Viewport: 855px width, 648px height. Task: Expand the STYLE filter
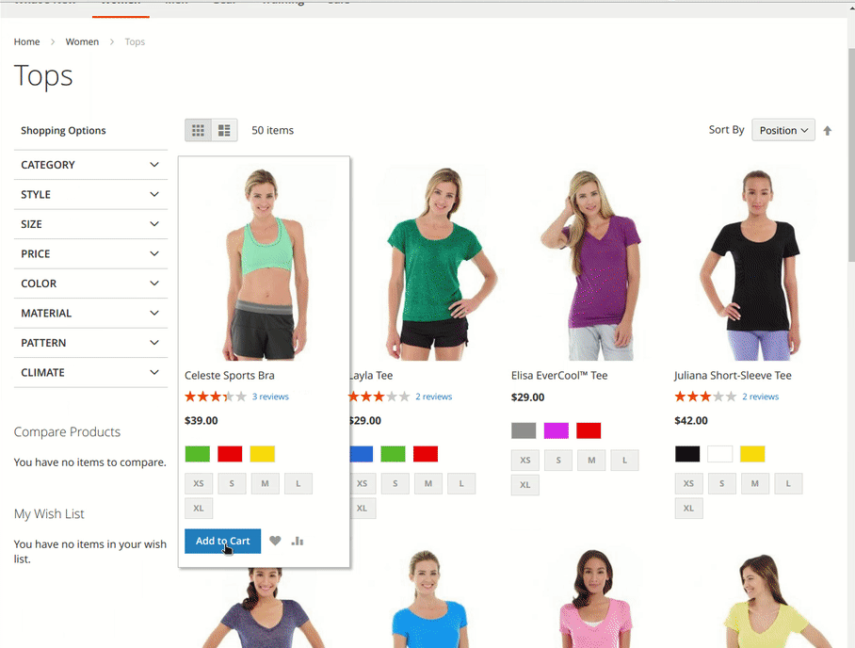[x=90, y=194]
